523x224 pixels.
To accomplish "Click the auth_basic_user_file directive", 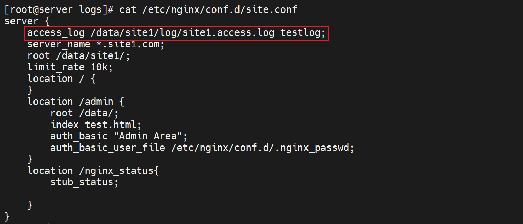I will 108,148.
